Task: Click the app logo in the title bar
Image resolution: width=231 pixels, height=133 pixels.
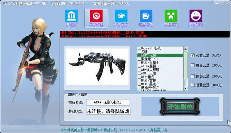Action: (5, 3)
